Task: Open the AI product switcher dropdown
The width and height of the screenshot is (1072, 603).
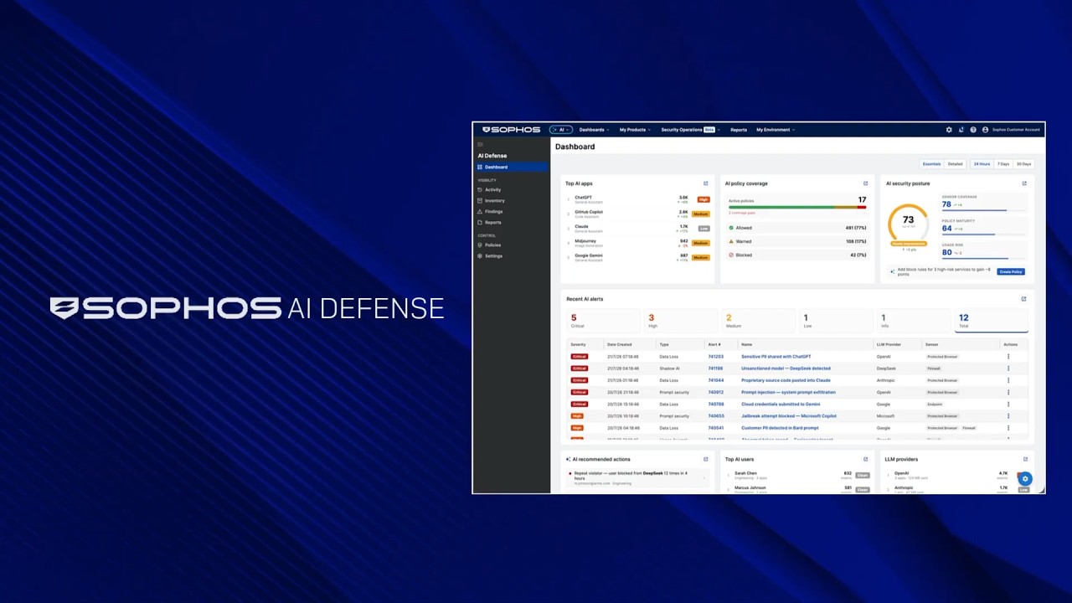Action: click(561, 130)
